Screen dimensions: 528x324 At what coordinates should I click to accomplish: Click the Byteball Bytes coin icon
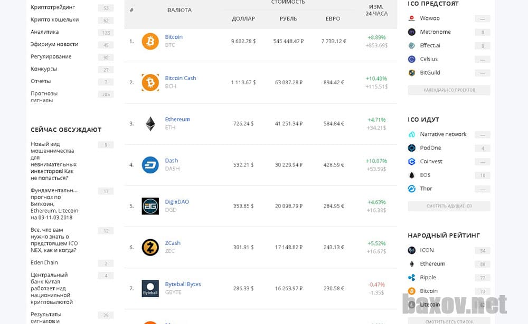150,288
